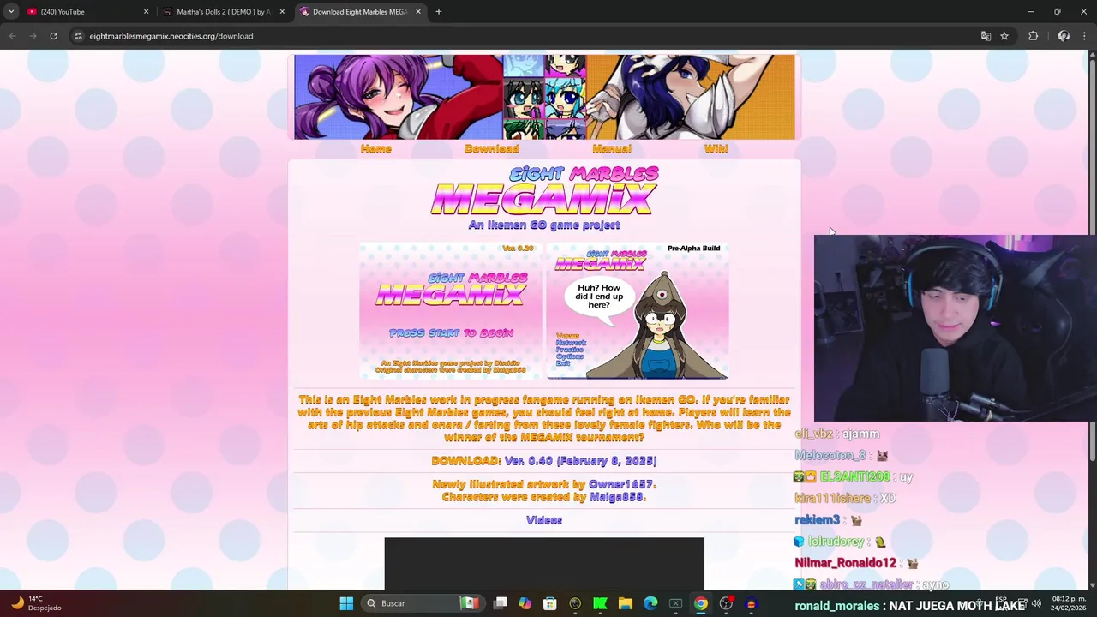Open the Xbox Game Bar taskbar icon
Viewport: 1097px width, 617px height.
675,603
